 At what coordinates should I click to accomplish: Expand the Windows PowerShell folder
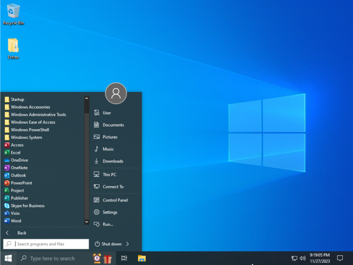[30, 130]
